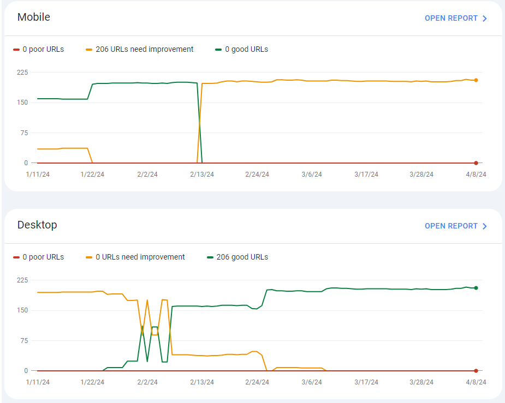The image size is (505, 403).
Task: Select "0 URLs need improvement" legend label
Action: [x=140, y=257]
